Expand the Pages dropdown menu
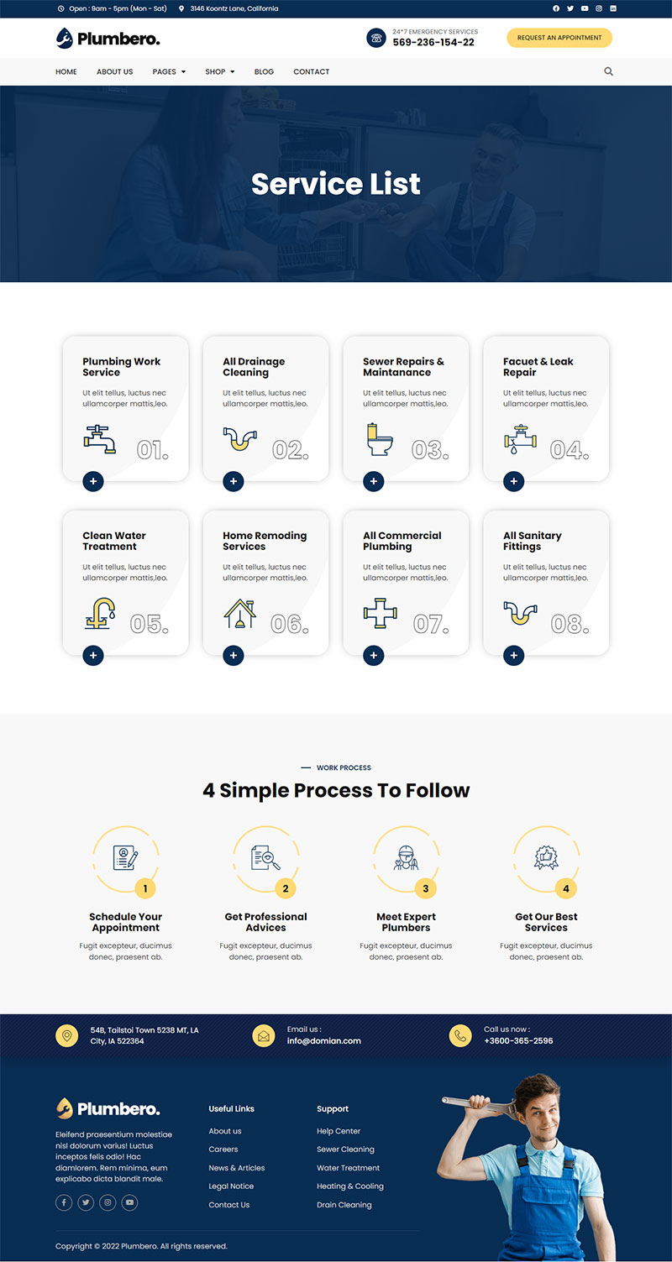This screenshot has width=672, height=1262. click(169, 71)
